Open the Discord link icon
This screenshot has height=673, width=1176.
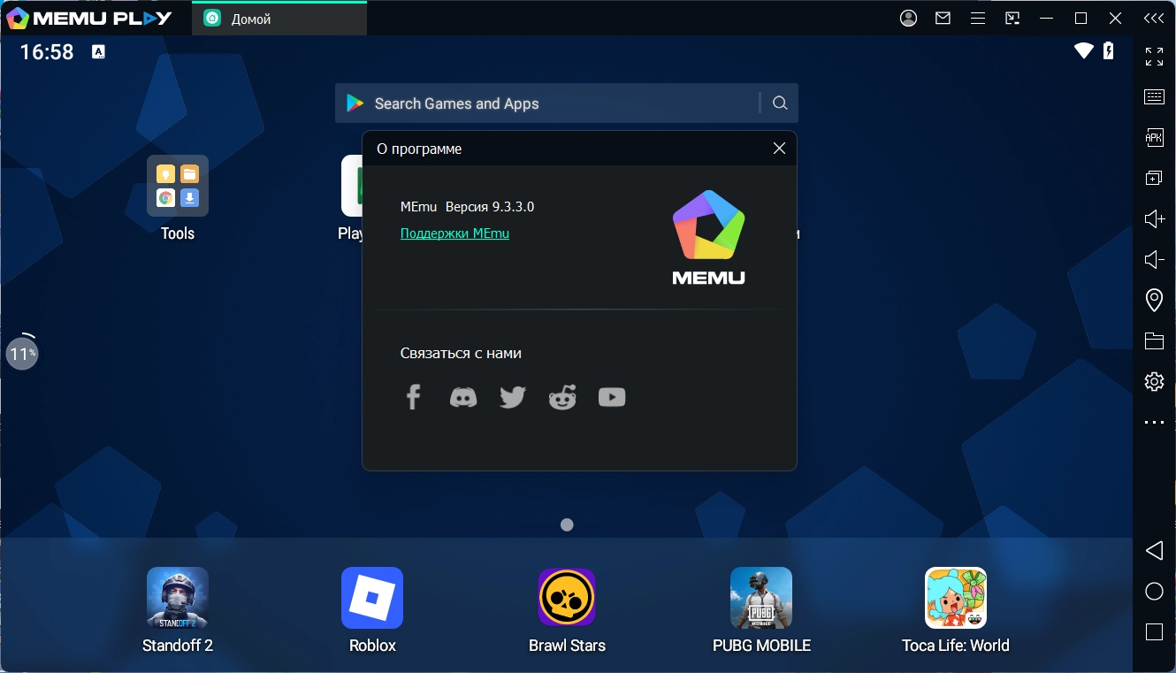[x=462, y=397]
